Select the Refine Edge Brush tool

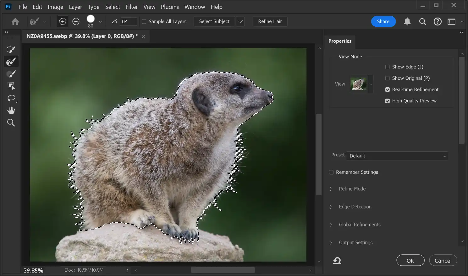[11, 62]
